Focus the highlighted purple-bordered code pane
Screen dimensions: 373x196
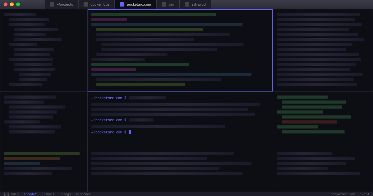point(180,50)
